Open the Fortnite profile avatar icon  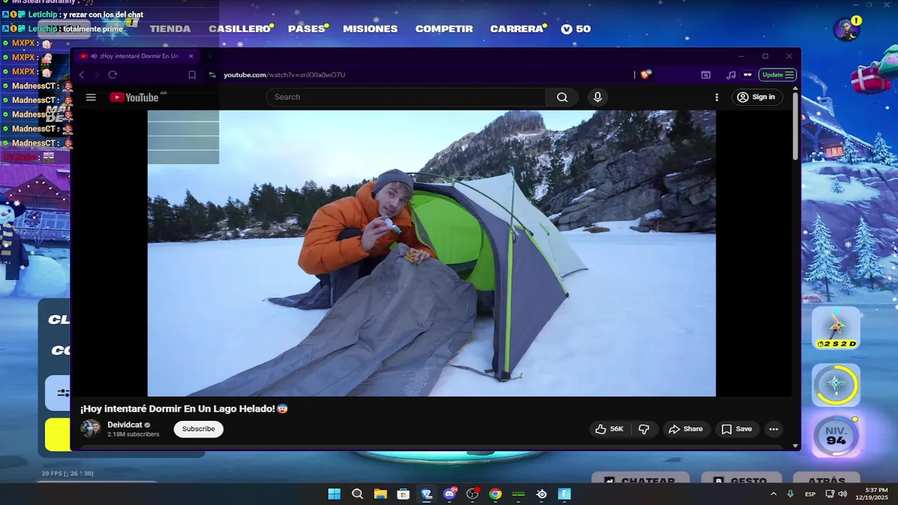pyautogui.click(x=847, y=29)
